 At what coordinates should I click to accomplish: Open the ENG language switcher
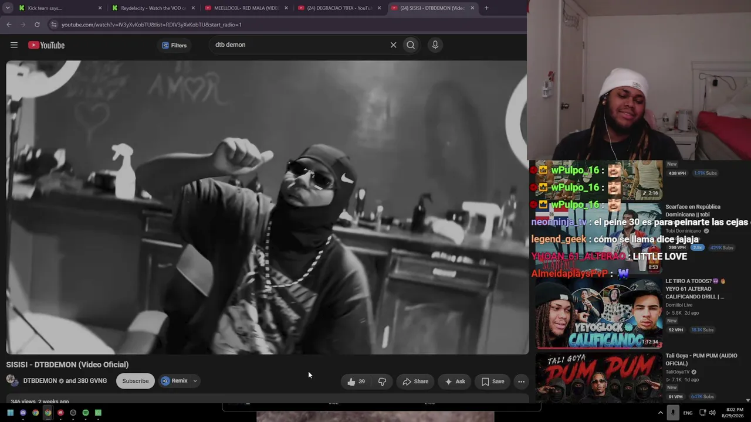tap(688, 413)
